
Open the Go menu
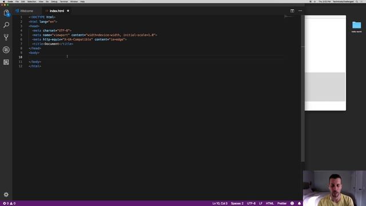click(47, 1)
